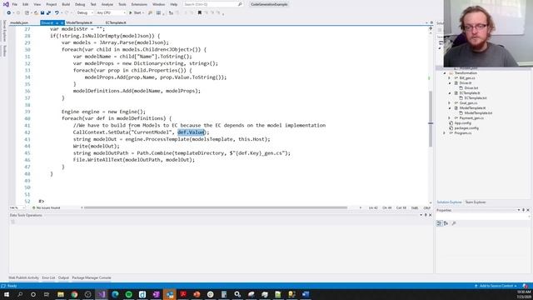Click the Ready status bar text
Viewport: 533px width, 300px height.
coord(12,286)
